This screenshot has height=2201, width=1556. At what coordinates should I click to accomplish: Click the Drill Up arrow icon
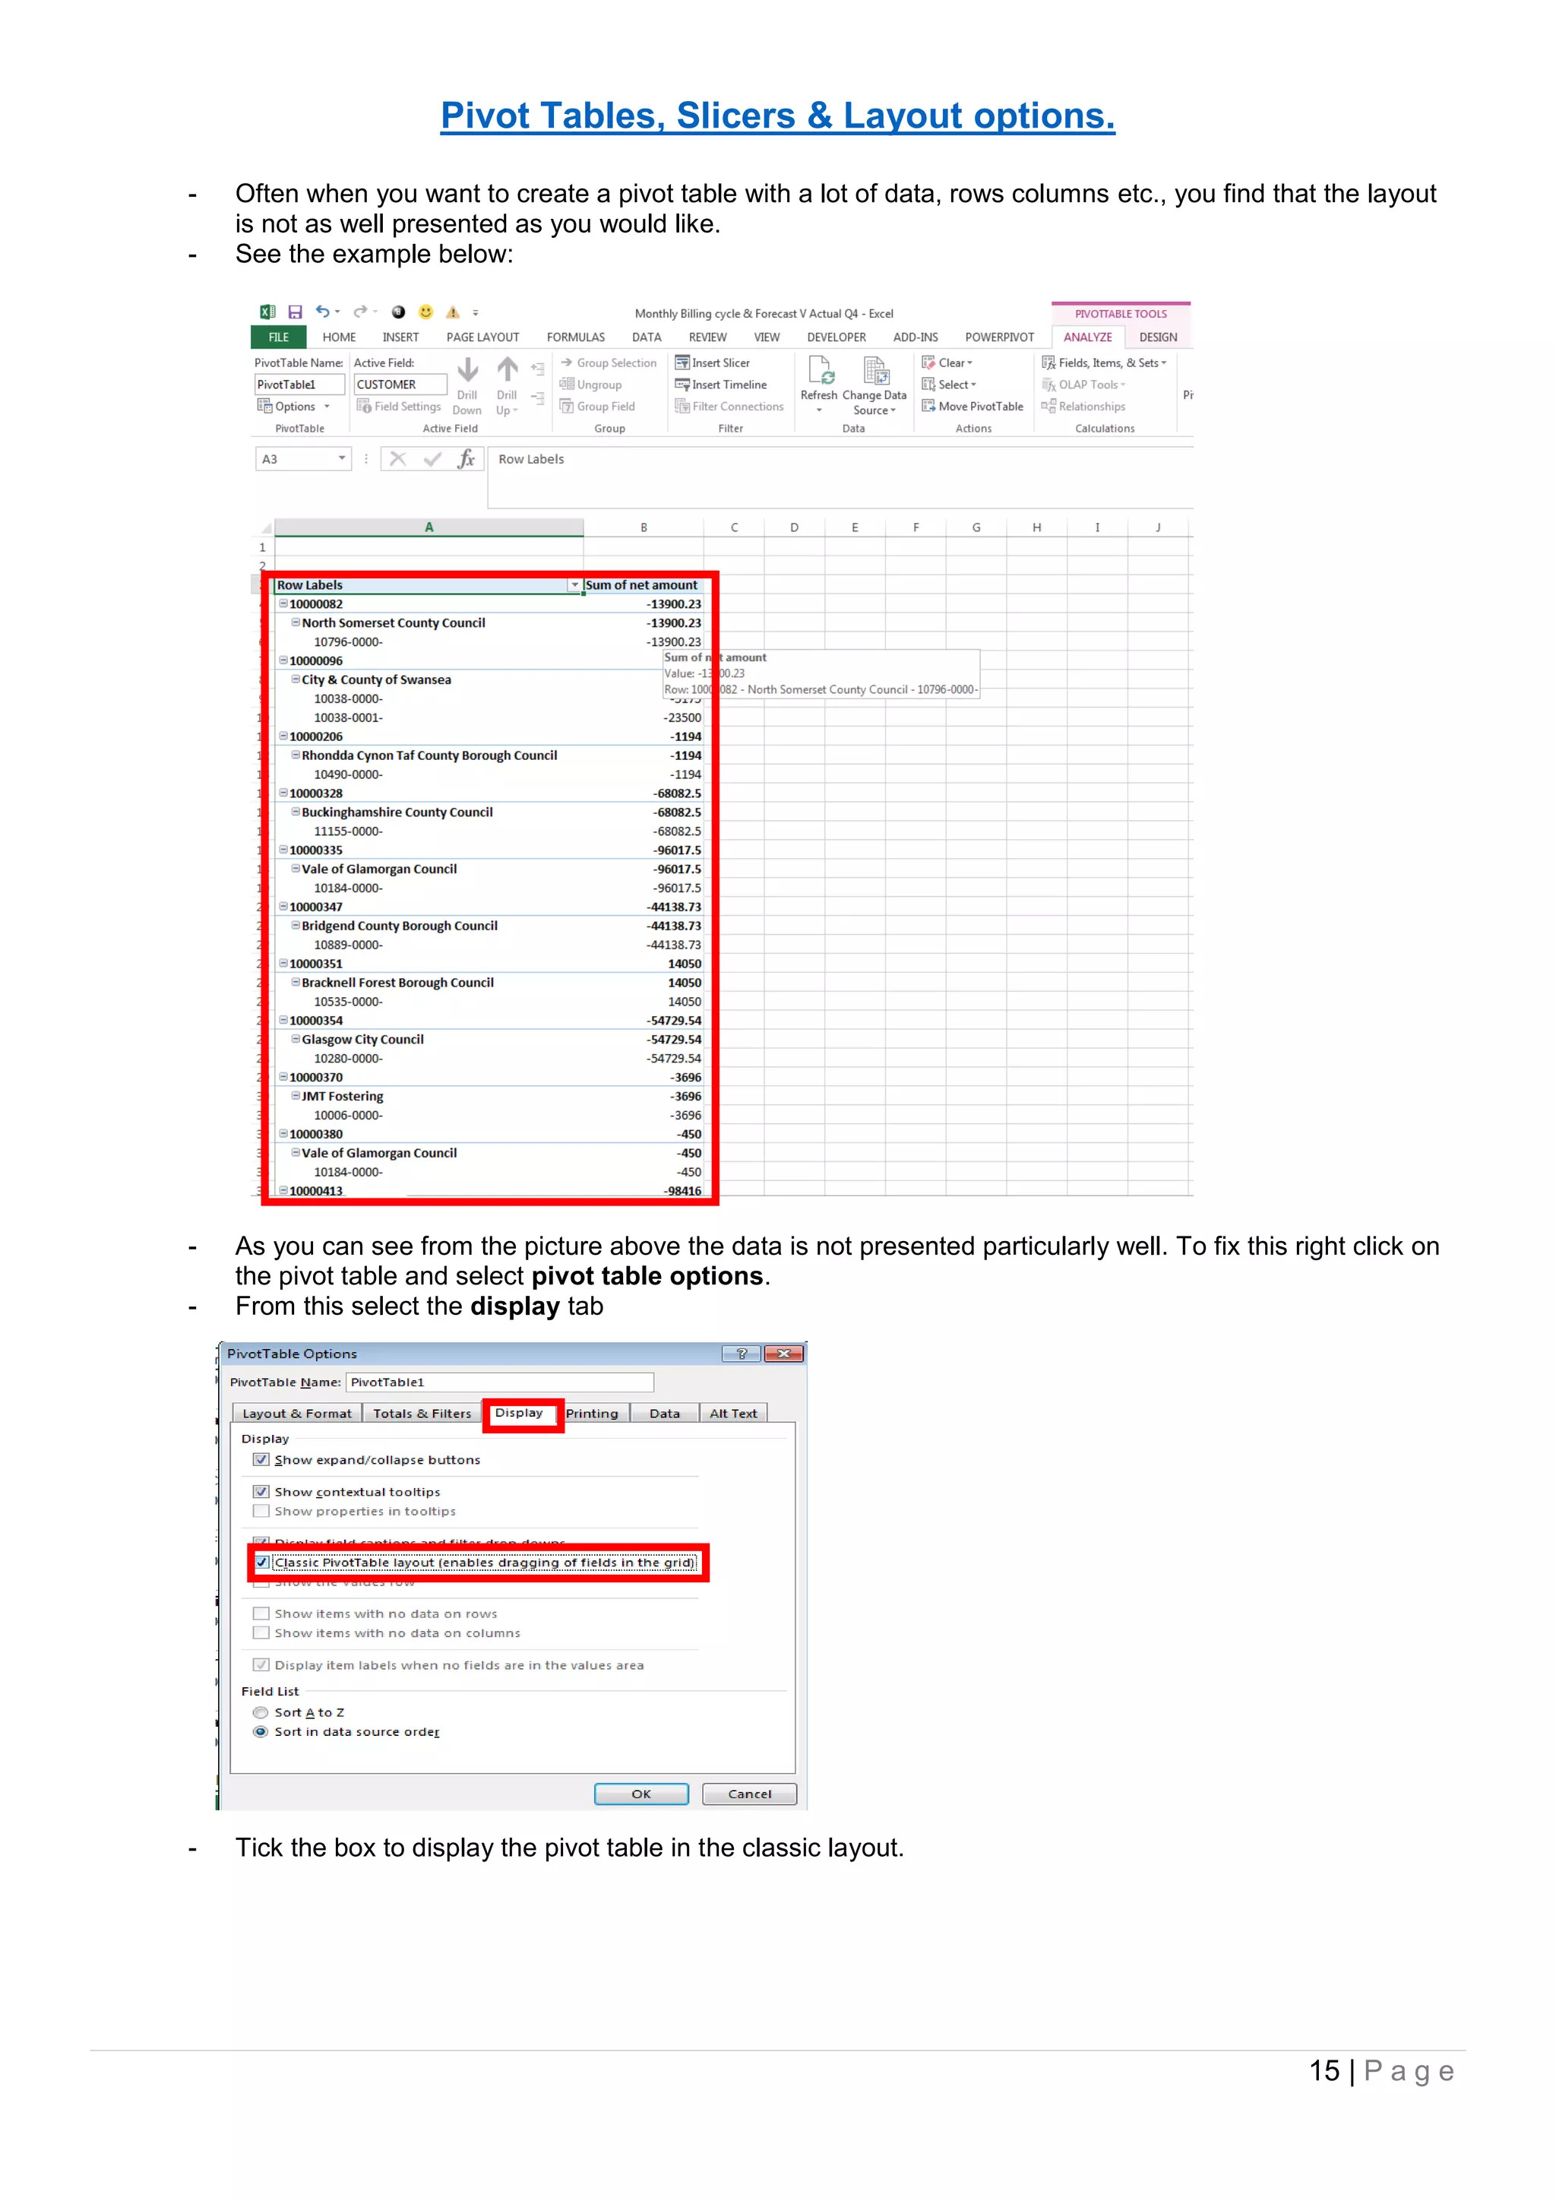[508, 369]
